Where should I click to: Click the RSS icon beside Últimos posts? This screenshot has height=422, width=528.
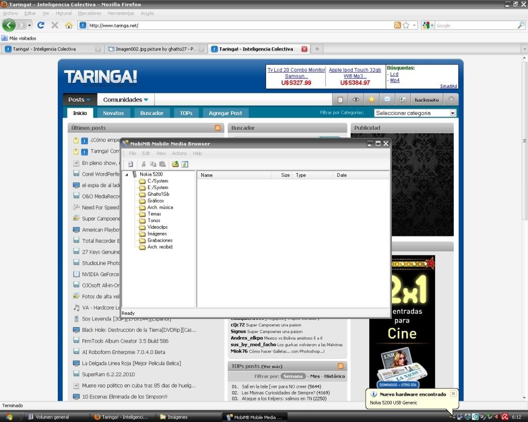(218, 128)
